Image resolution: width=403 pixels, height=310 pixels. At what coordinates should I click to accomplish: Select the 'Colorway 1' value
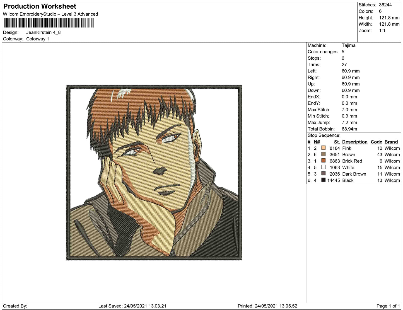(38, 39)
